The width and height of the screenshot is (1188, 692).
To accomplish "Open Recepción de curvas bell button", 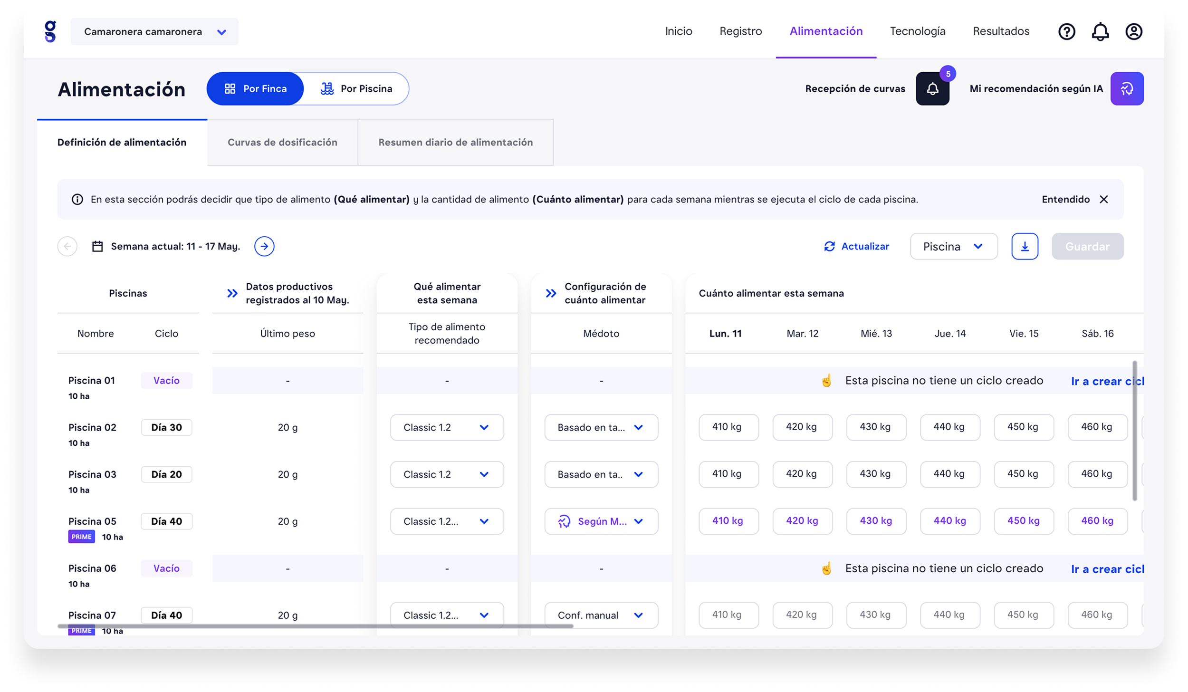I will (x=932, y=89).
